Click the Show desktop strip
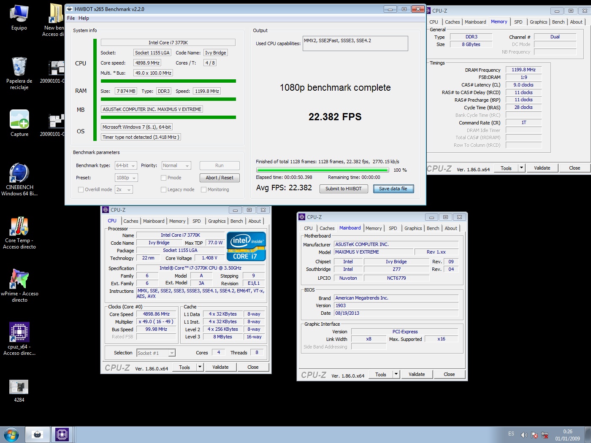The image size is (591, 443). [x=588, y=435]
